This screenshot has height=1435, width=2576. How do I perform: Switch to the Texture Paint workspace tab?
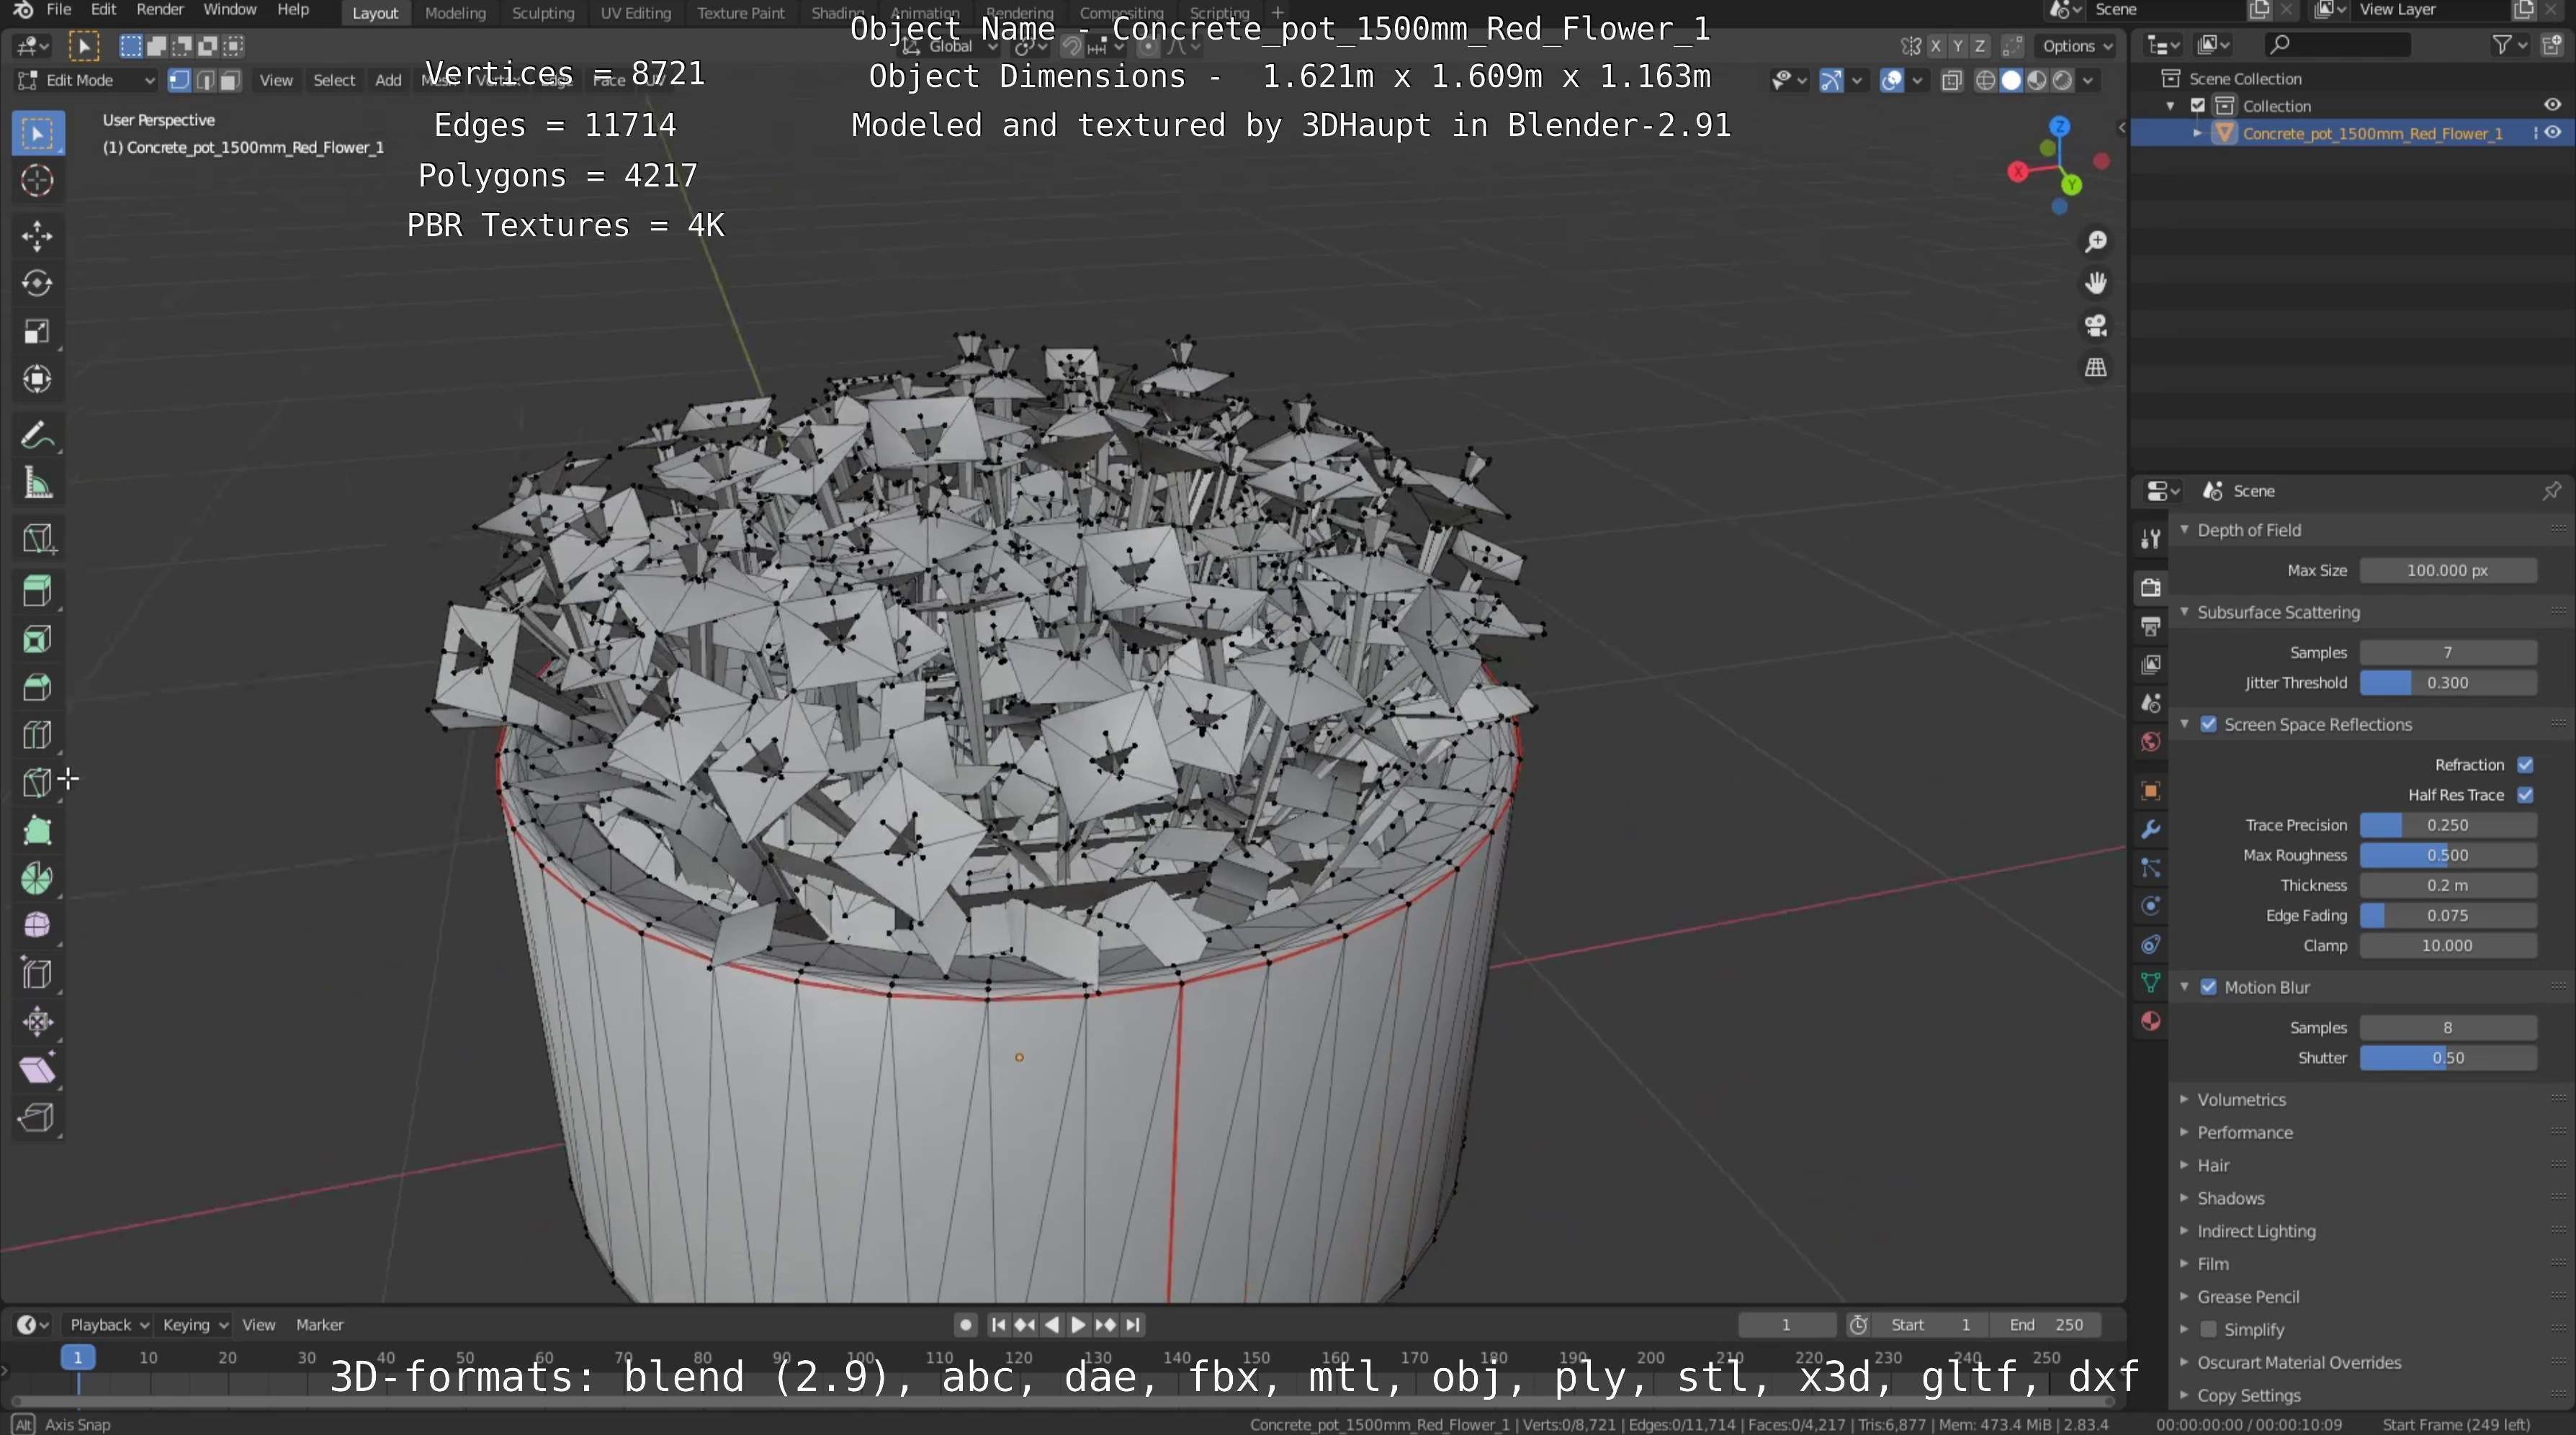[741, 13]
